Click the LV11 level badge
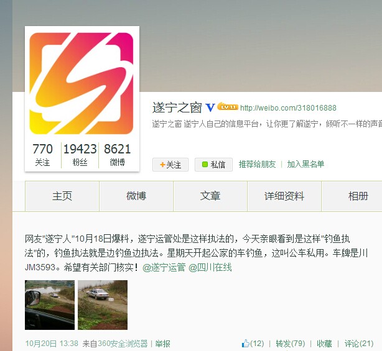Image resolution: width=382 pixels, height=351 pixels. [228, 106]
